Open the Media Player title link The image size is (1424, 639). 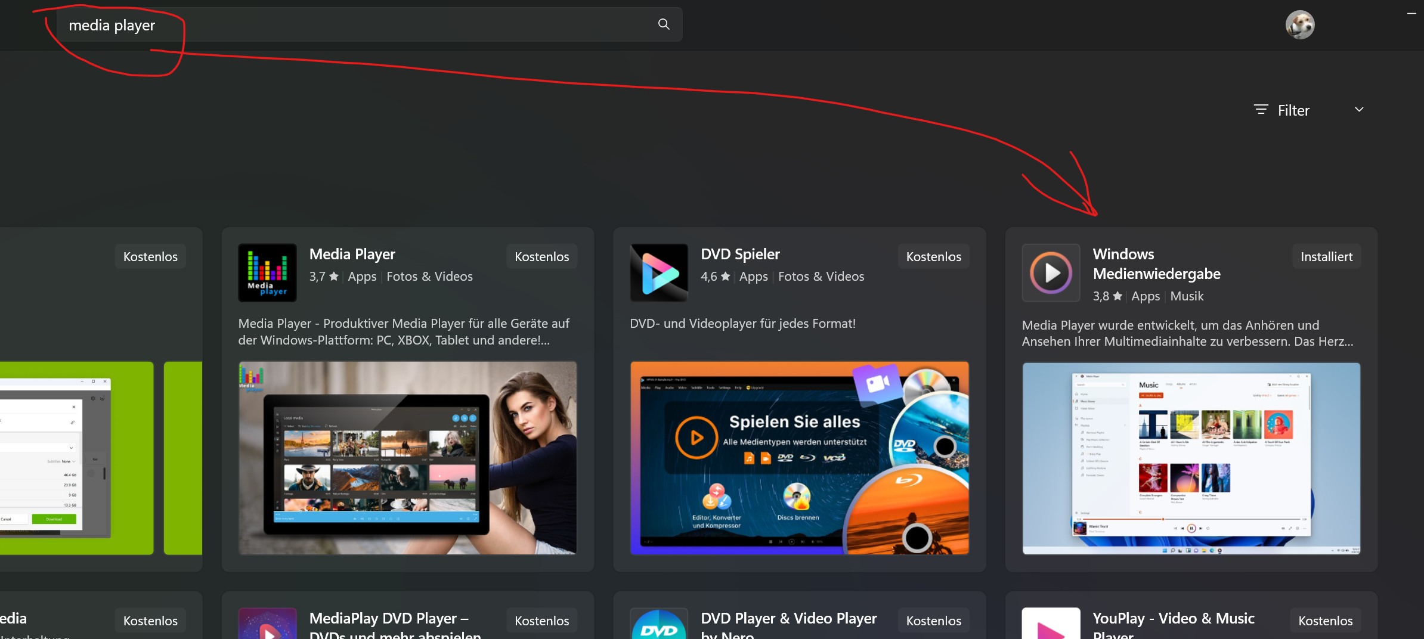pos(352,254)
